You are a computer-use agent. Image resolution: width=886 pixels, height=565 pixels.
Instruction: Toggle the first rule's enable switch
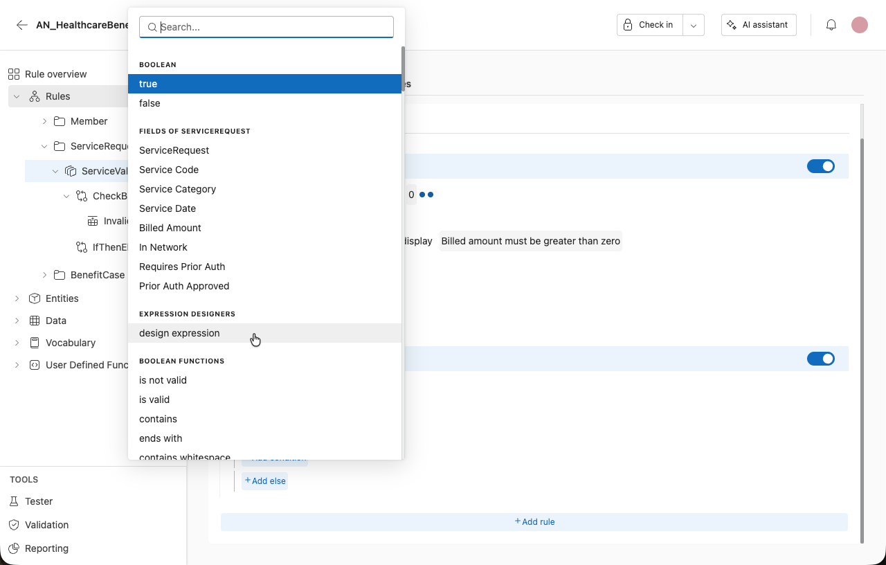(821, 166)
